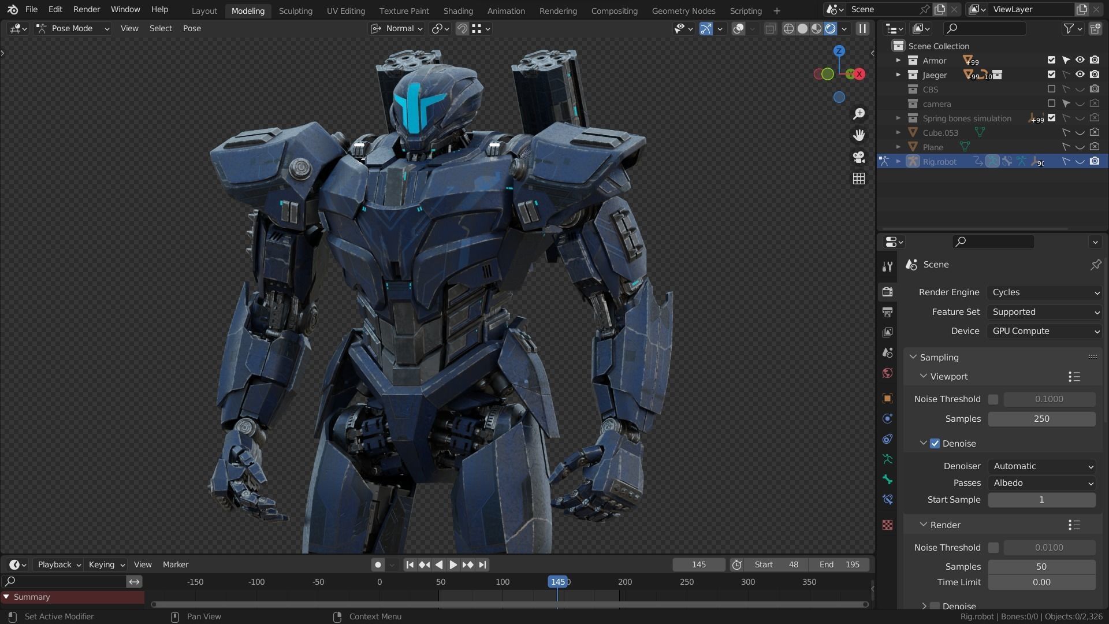
Task: Play the animation forward
Action: click(453, 564)
